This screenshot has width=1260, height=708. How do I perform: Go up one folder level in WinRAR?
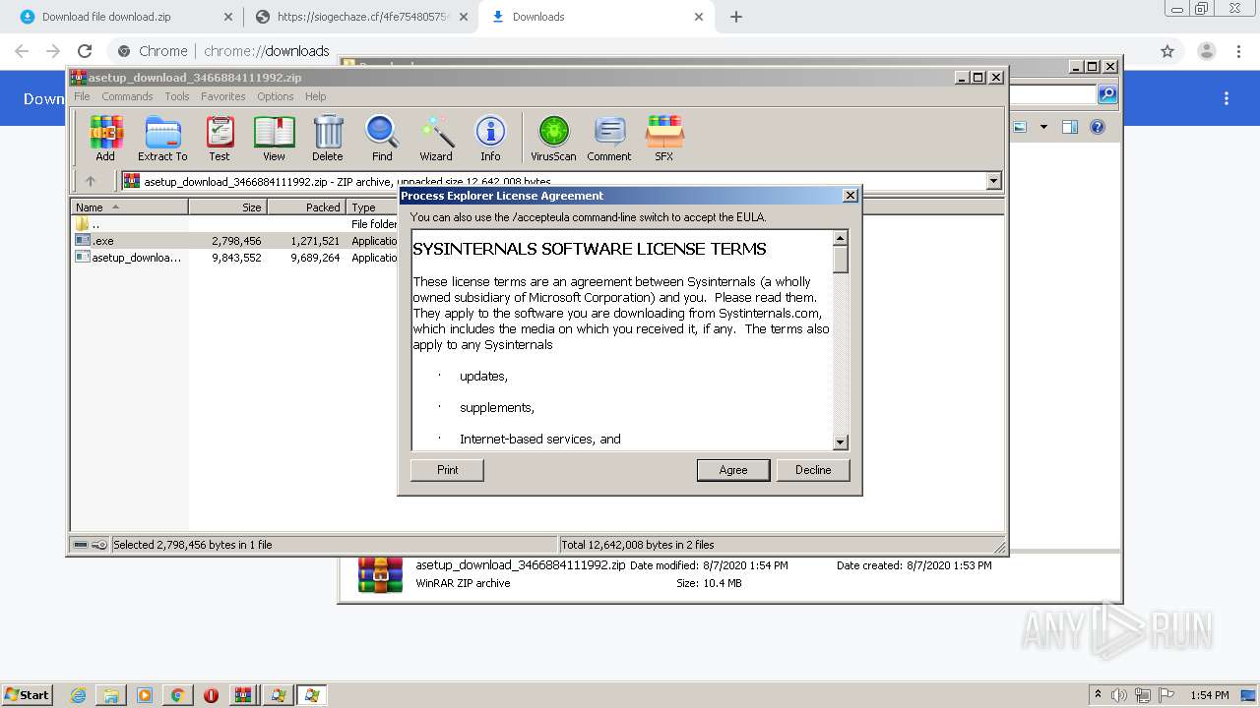click(91, 181)
